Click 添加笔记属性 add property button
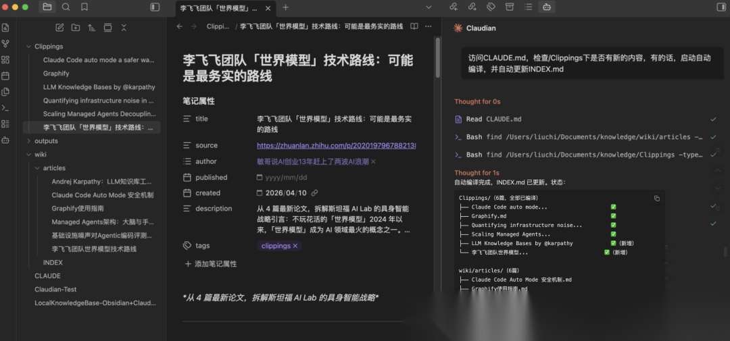This screenshot has height=341, width=730. pyautogui.click(x=211, y=264)
